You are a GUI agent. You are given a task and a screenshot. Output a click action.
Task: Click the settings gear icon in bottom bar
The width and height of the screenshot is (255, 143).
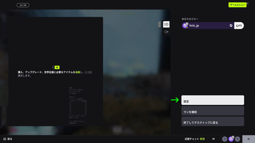249,139
